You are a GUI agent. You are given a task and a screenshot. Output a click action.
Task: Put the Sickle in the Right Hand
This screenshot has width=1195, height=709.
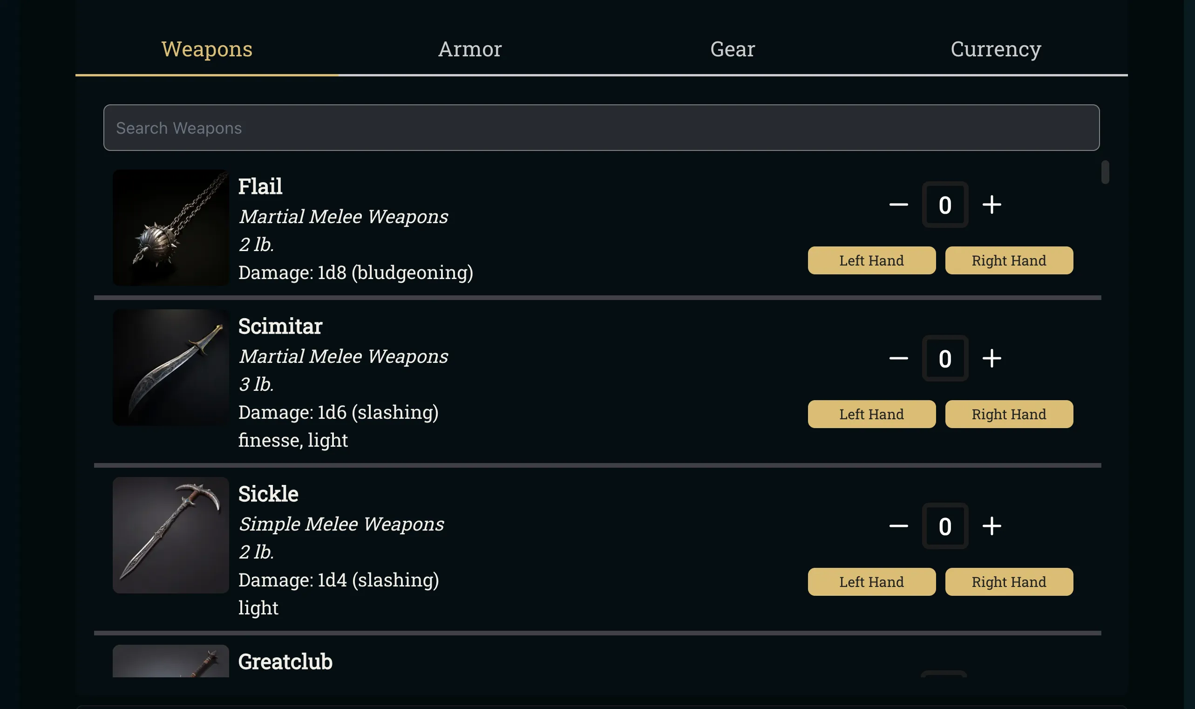(x=1009, y=582)
